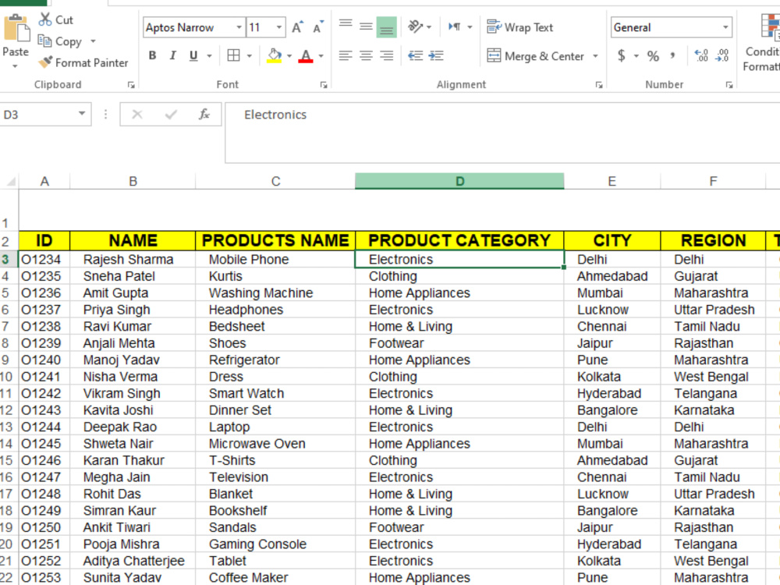Viewport: 780px width, 585px height.
Task: Open the Aptos Narrow font dropdown
Action: 239,27
